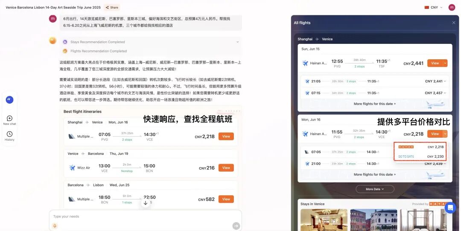View the Jun 16 Hainan CNY 2,218 flight
The width and height of the screenshot is (461, 231).
click(435, 134)
